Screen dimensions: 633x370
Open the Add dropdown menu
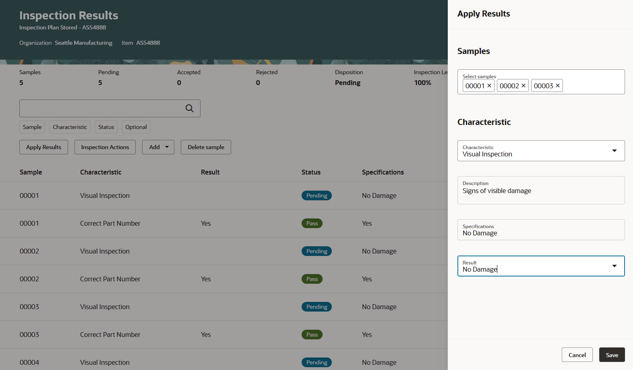[158, 147]
